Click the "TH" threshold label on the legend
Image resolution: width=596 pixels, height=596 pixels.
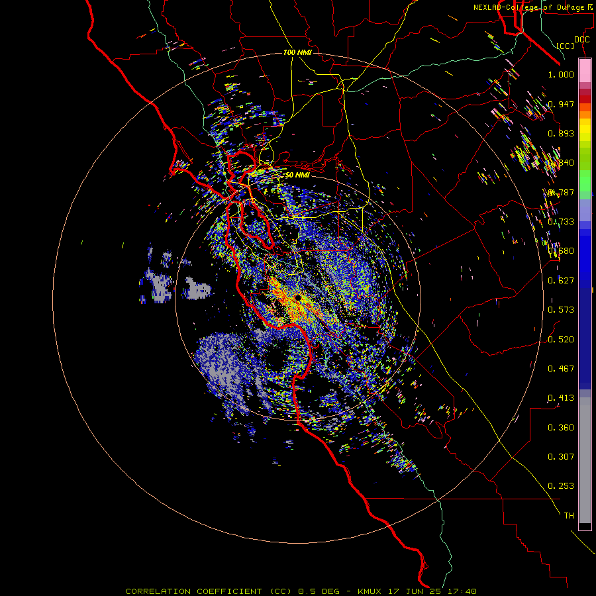click(x=569, y=516)
